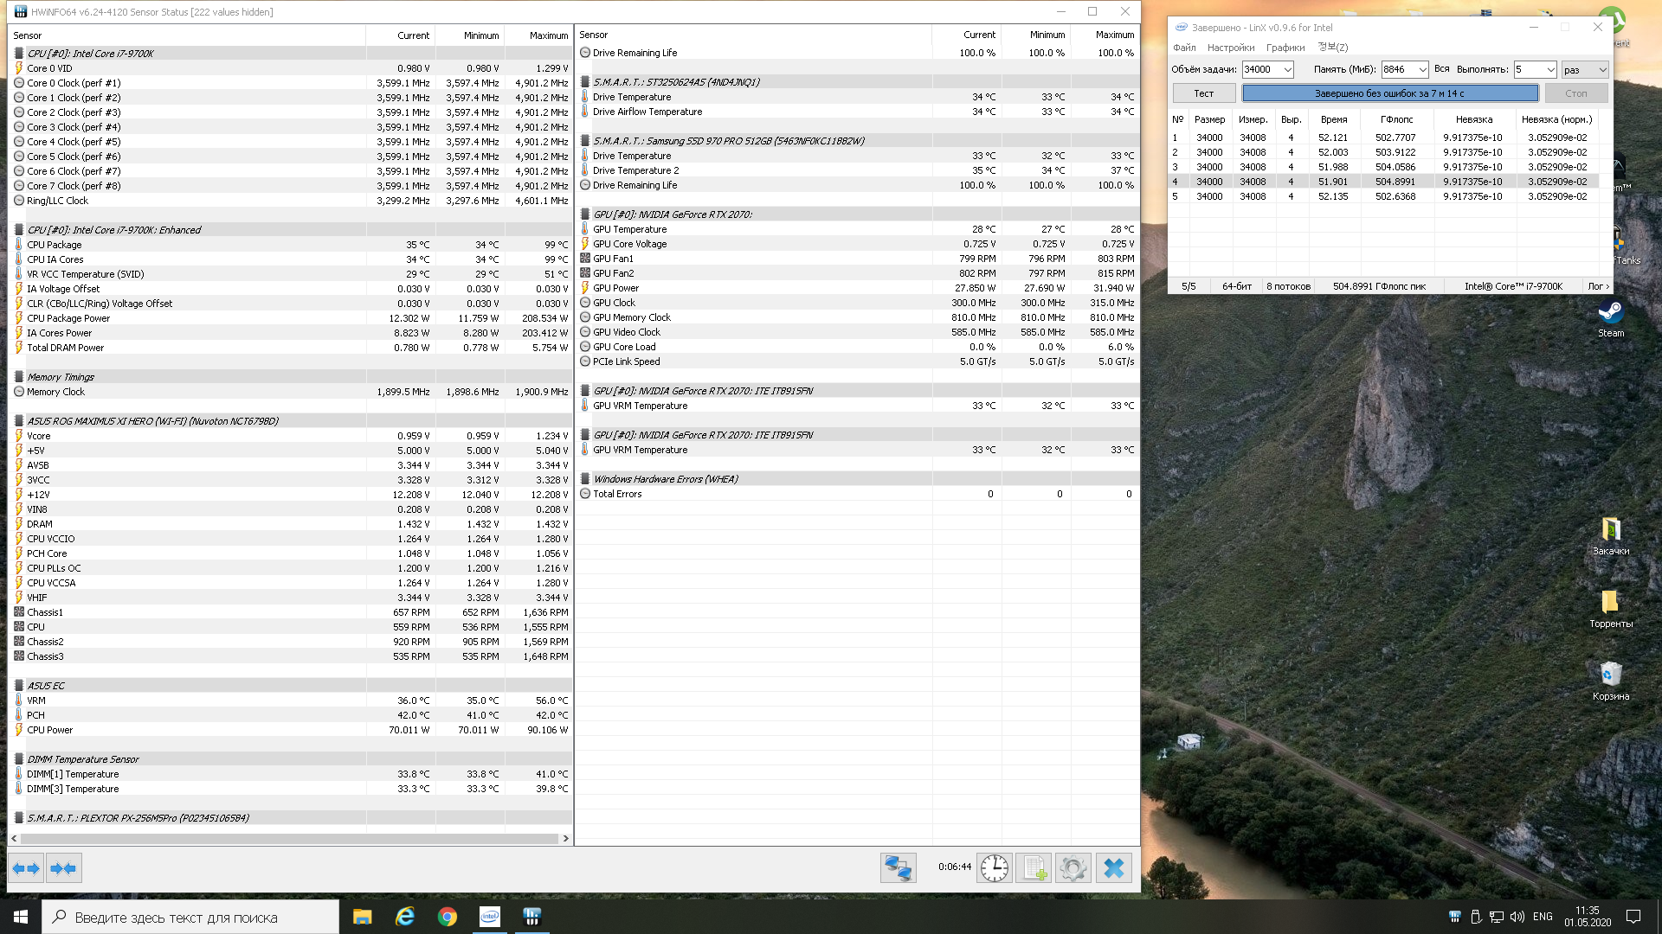1662x934 pixels.
Task: Select the 'Core 0 VID' sensor row
Action: (x=291, y=68)
